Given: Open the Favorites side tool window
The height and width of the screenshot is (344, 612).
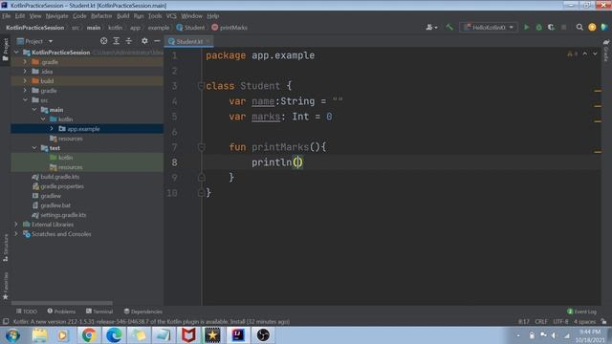Looking at the screenshot, I should (x=6, y=286).
